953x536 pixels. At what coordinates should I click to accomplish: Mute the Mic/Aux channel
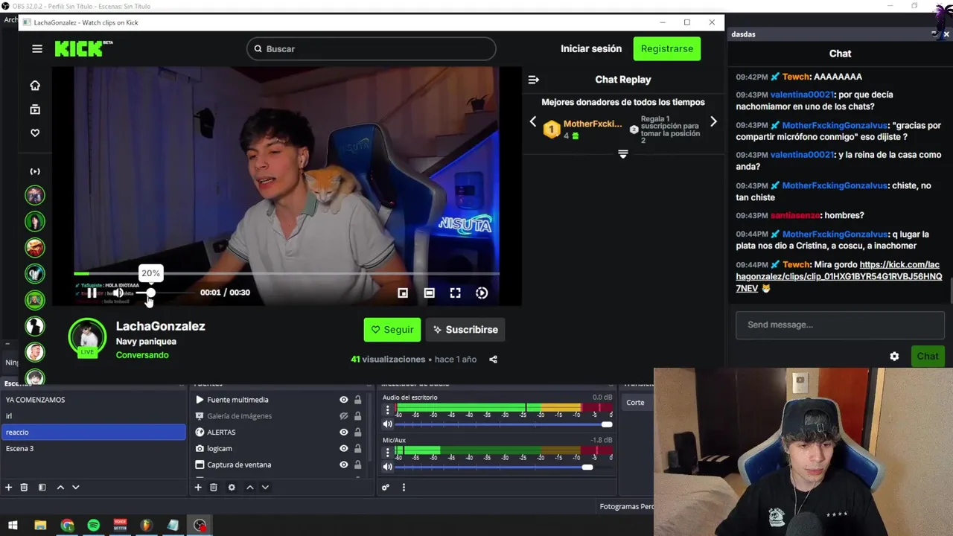[x=387, y=467]
